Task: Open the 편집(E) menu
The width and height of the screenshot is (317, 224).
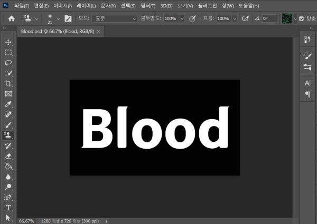Action: coord(41,6)
